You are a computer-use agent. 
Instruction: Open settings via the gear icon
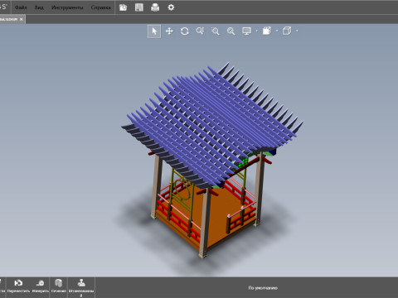tap(171, 7)
